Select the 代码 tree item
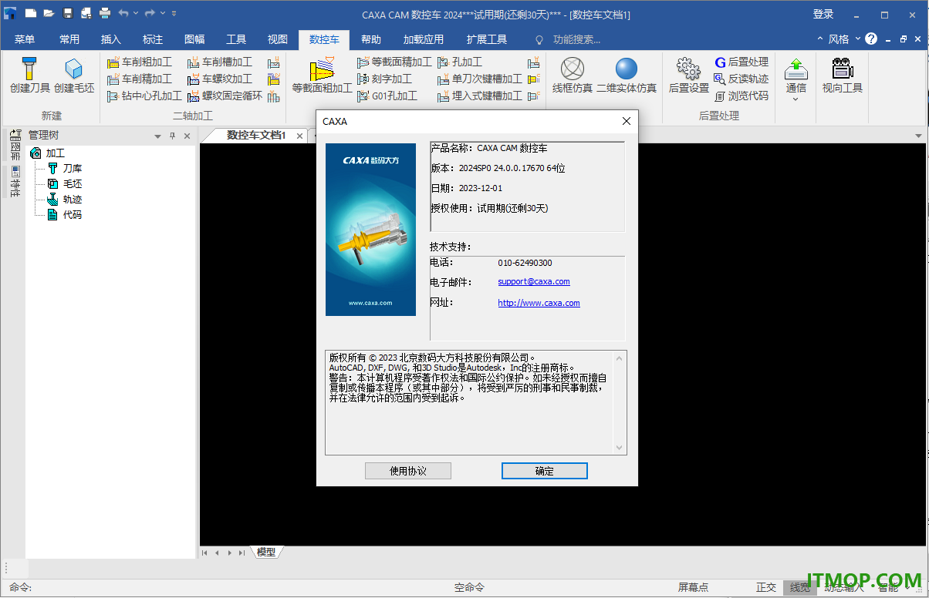This screenshot has width=929, height=598. [72, 215]
